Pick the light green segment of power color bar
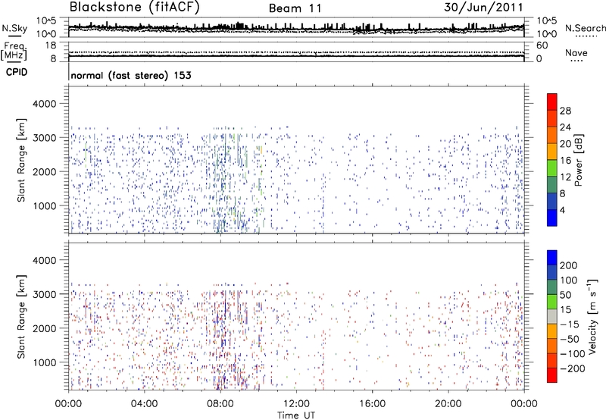 [552, 168]
